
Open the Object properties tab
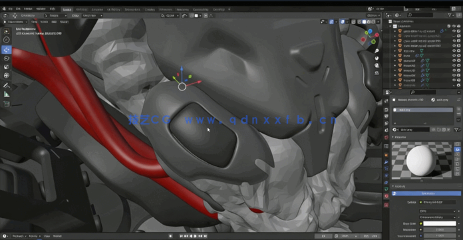(386, 155)
